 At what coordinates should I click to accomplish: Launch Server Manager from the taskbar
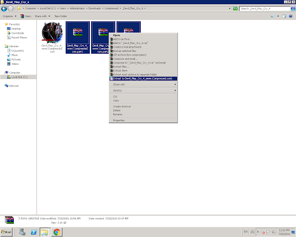[22, 232]
